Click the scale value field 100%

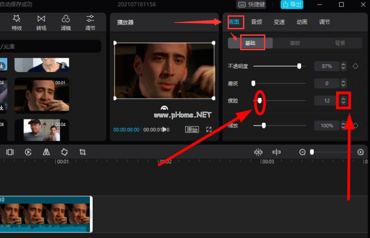point(327,126)
